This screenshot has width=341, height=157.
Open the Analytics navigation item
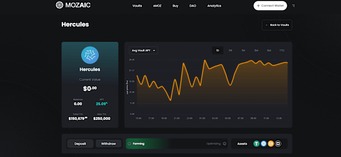pos(214,6)
